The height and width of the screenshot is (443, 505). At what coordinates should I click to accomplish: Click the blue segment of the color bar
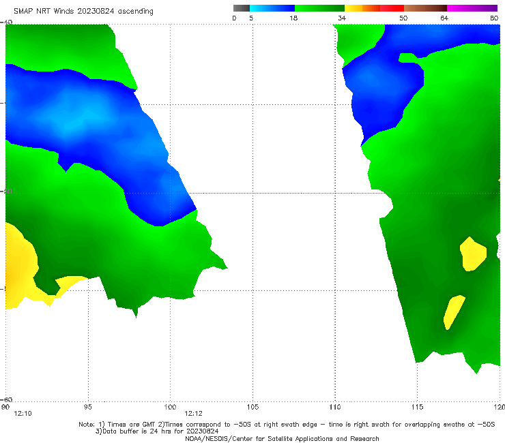(x=272, y=8)
